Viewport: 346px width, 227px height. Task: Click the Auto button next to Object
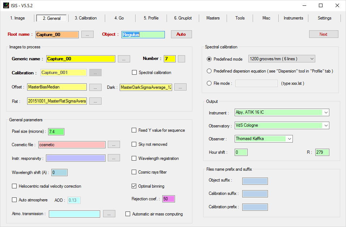tap(181, 34)
